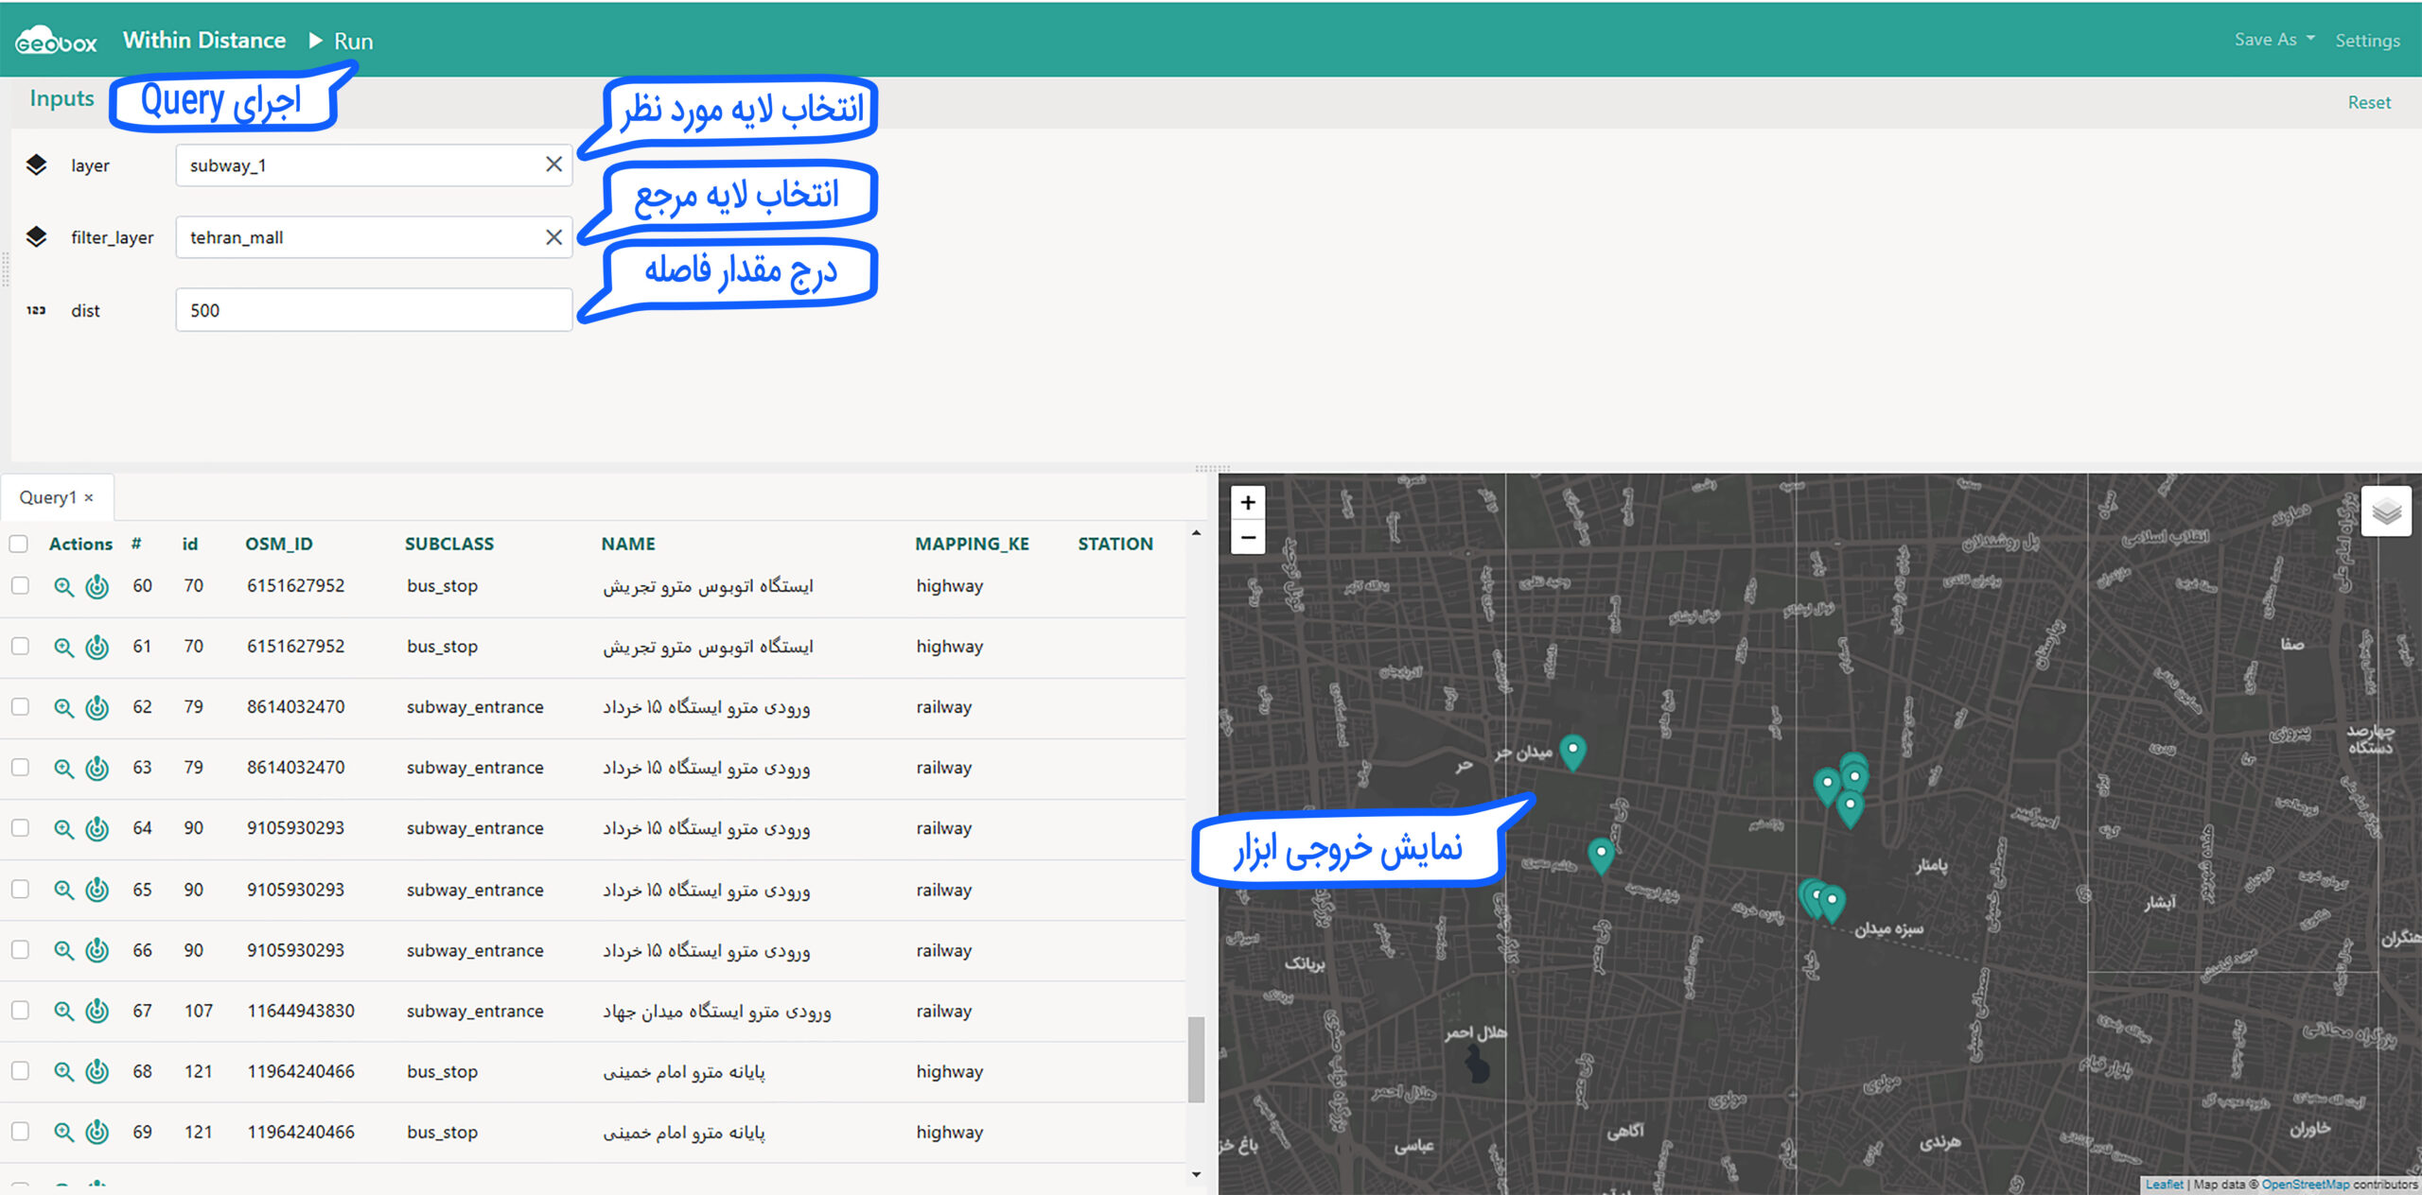Select all rows using the header checkbox
Screen dimensions: 2422x1195
pyautogui.click(x=19, y=544)
